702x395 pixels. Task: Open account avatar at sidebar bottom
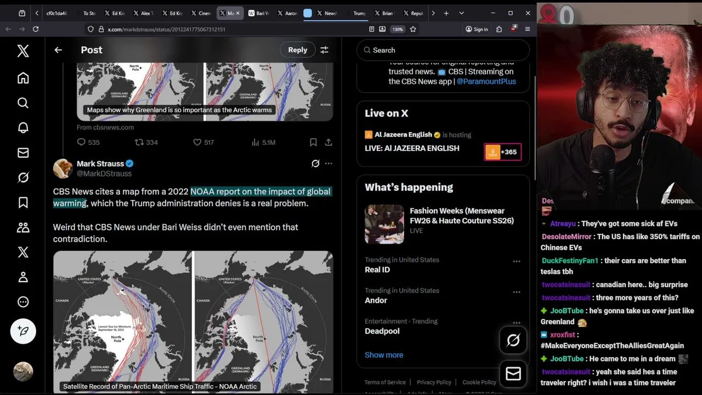pos(23,371)
